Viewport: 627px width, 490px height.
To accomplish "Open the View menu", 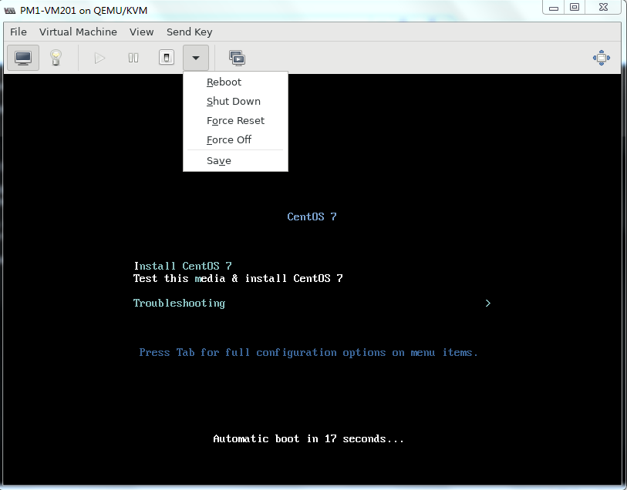I will 142,32.
